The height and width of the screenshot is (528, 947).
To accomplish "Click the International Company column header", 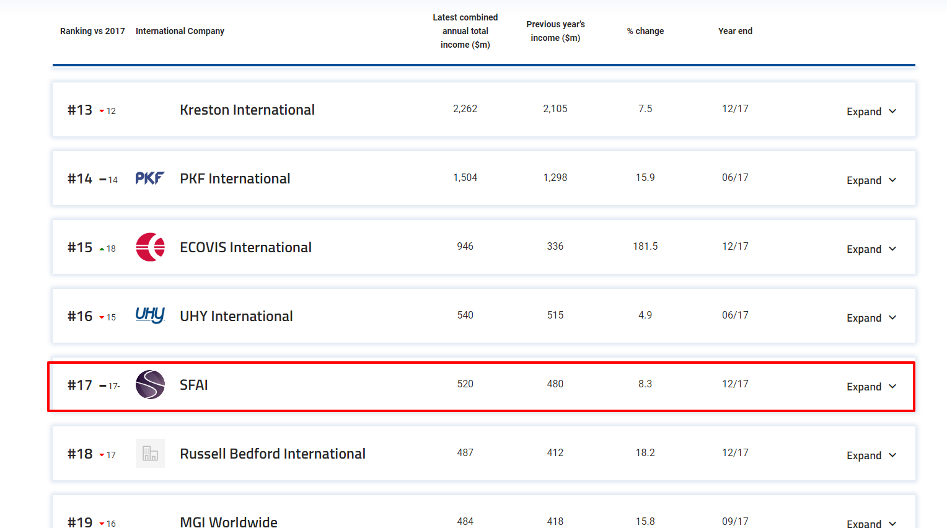I will [x=180, y=31].
